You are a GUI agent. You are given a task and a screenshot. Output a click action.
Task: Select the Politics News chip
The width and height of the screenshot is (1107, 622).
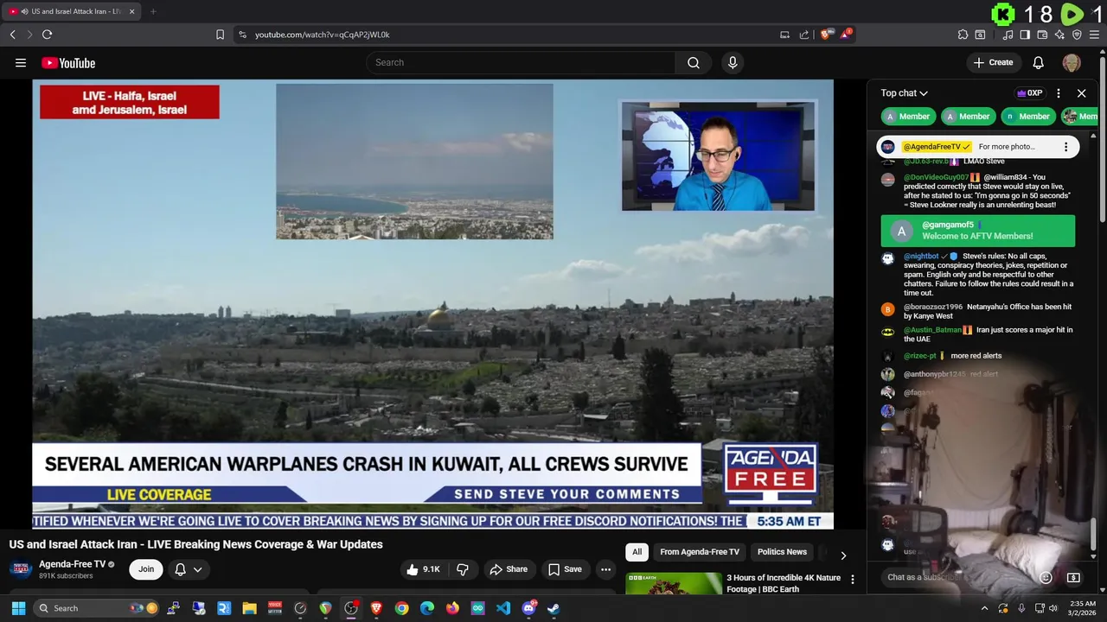point(782,552)
